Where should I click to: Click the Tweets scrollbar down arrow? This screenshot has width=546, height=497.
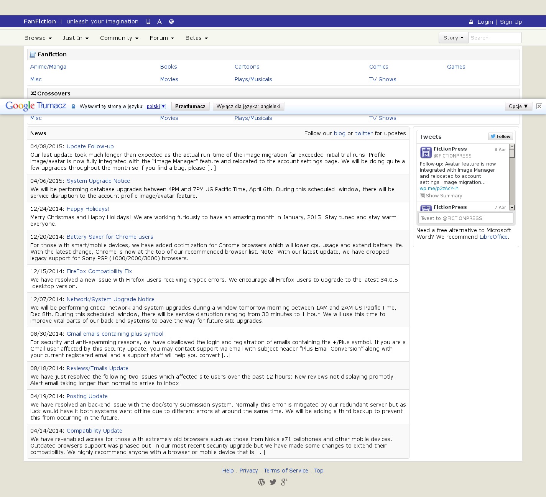click(512, 208)
